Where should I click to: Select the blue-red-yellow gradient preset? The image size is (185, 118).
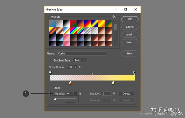(x=87, y=24)
